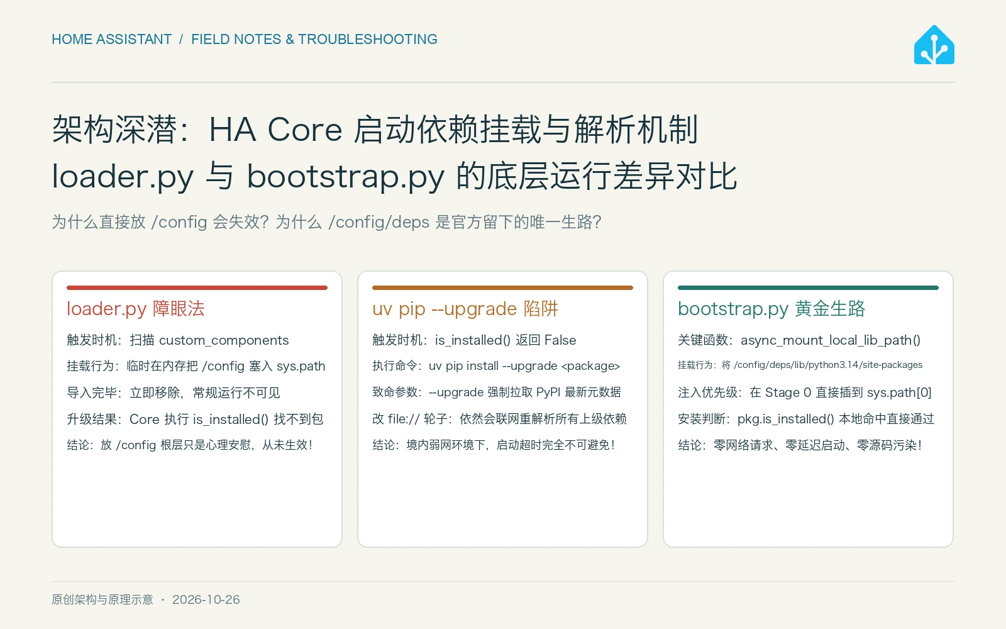Click title line 'loader.py 与 bootstrap.py 的底层运行差异对比'
The image size is (1006, 629).
394,177
